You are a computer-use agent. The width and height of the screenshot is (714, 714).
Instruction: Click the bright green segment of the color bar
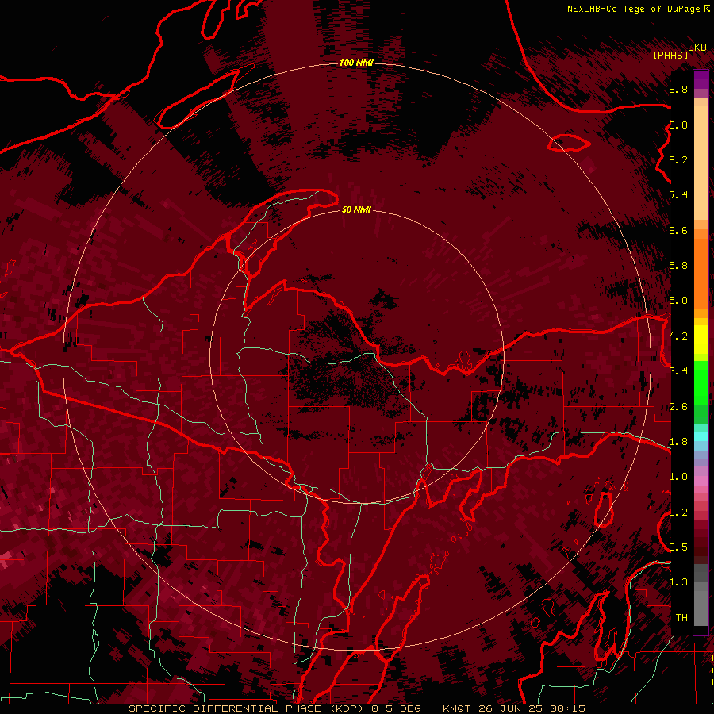[701, 382]
